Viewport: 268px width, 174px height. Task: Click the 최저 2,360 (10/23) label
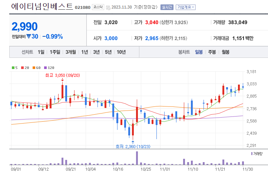click(133, 147)
